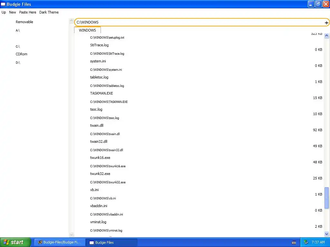330x247 pixels.
Task: Click the 25 KB size of twunk32.exe
Action: [x=317, y=178]
